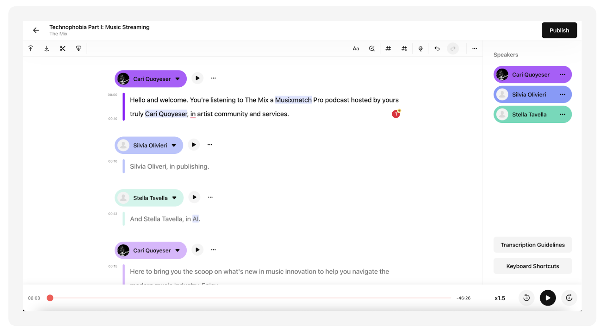Play the Stella Tavella segment
Image resolution: width=605 pixels, height=335 pixels.
tap(194, 197)
